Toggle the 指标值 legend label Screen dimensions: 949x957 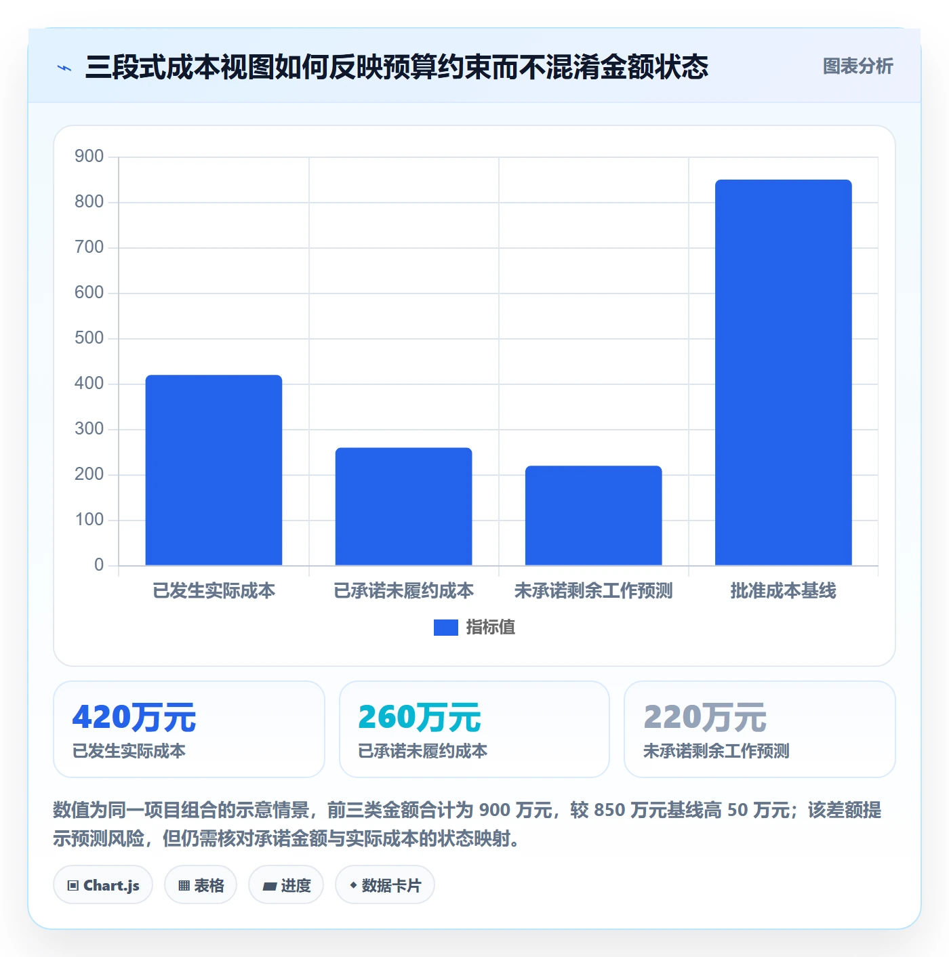491,628
